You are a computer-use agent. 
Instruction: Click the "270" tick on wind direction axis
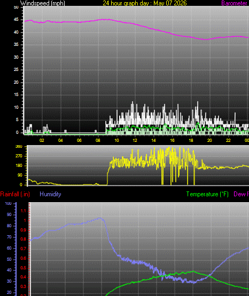point(19,156)
